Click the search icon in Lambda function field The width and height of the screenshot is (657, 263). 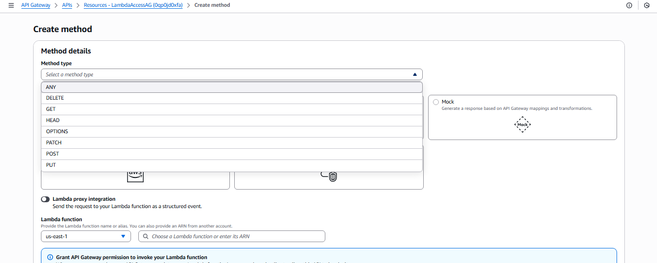[146, 236]
